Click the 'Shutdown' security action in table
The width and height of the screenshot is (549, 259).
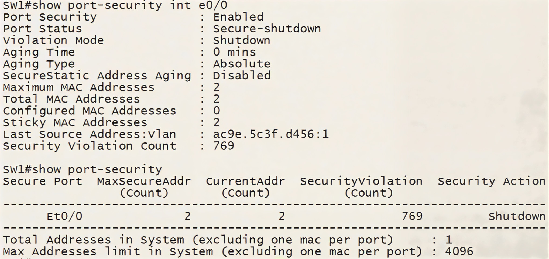[x=517, y=216]
